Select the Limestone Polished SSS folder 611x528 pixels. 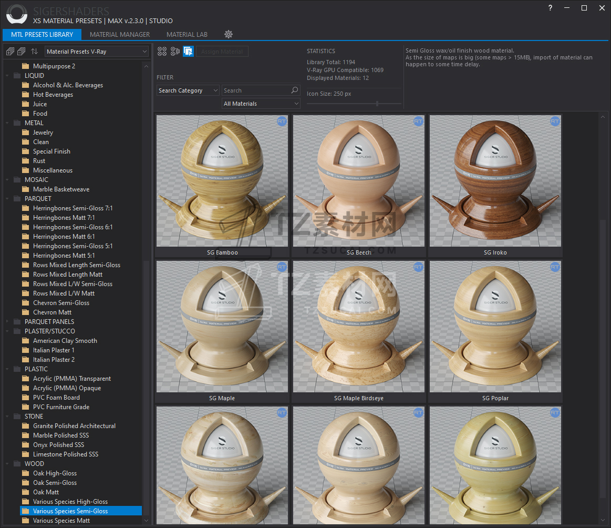pyautogui.click(x=66, y=454)
